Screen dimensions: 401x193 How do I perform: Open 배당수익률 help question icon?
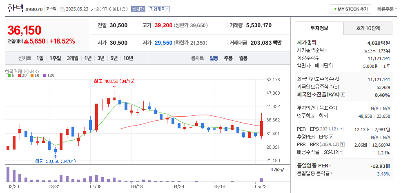pyautogui.click(x=341, y=152)
